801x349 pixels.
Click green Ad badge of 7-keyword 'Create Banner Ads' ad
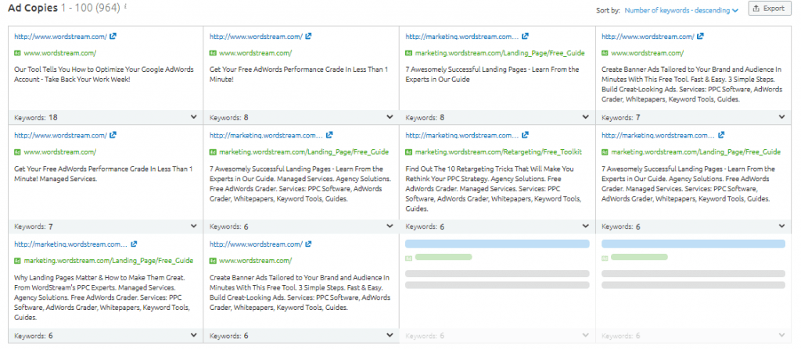pyautogui.click(x=605, y=53)
